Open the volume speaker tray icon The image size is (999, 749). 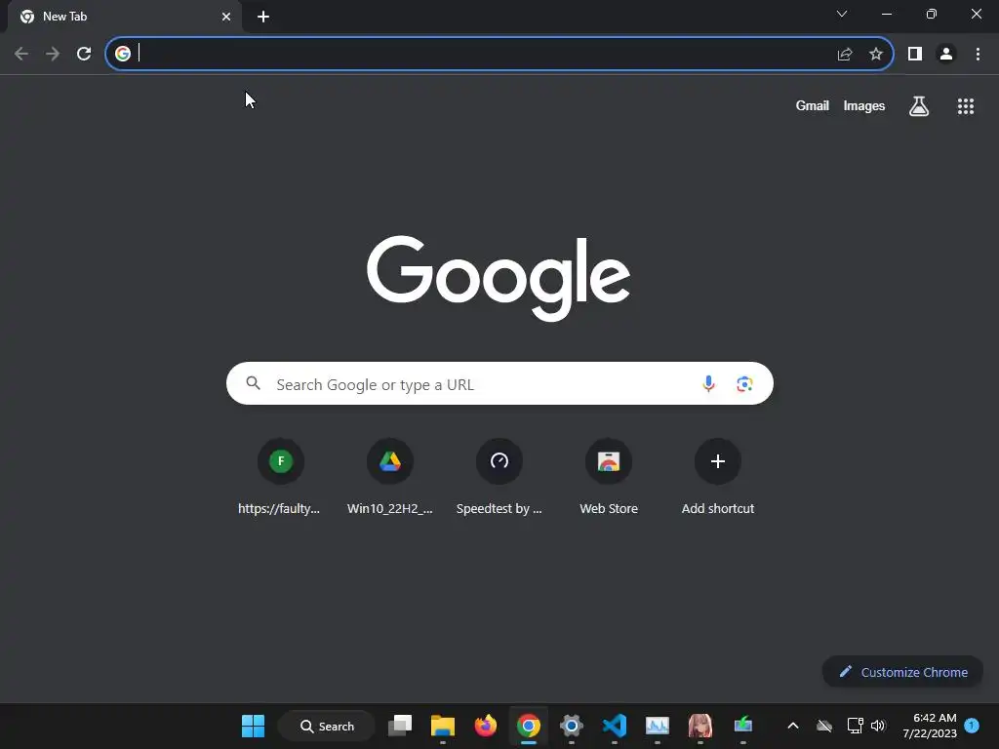(878, 726)
